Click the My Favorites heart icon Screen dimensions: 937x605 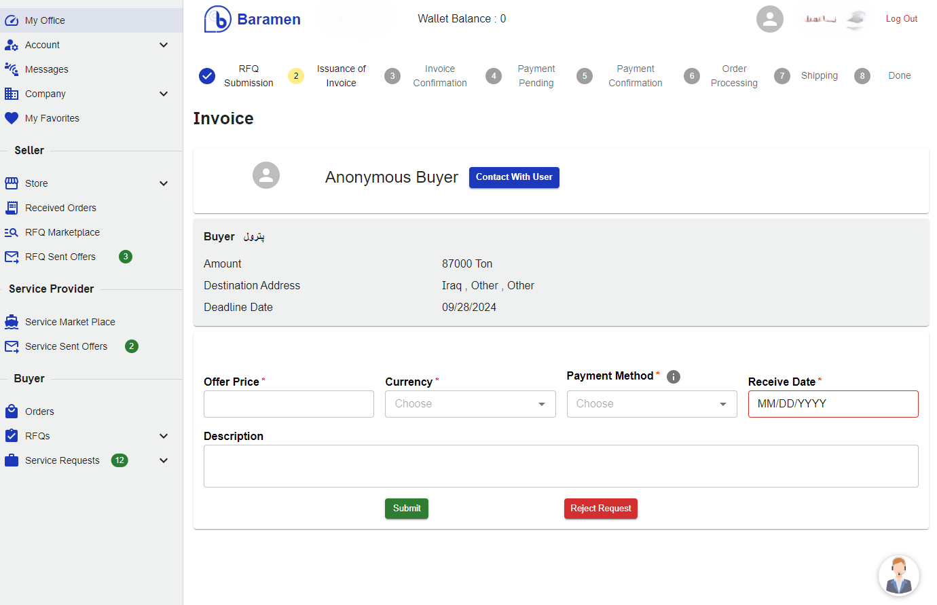[x=12, y=118]
